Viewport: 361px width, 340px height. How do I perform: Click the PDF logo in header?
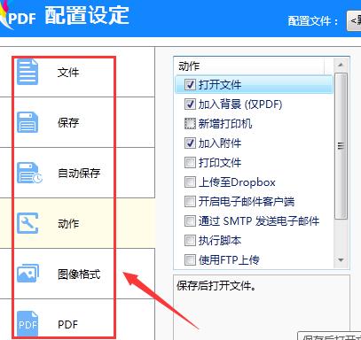click(19, 16)
